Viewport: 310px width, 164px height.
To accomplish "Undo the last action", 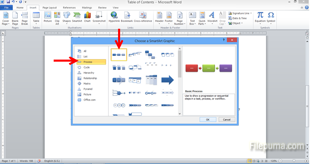I will coord(13,2).
